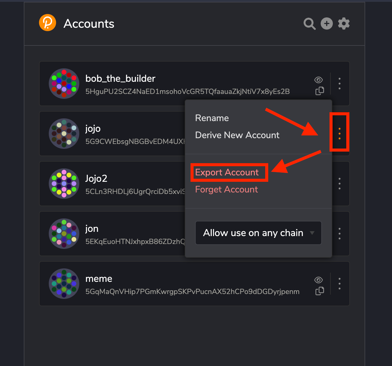Open the settings gear icon
392x366 pixels.
tap(344, 23)
